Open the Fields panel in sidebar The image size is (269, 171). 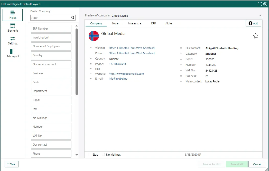13,15
